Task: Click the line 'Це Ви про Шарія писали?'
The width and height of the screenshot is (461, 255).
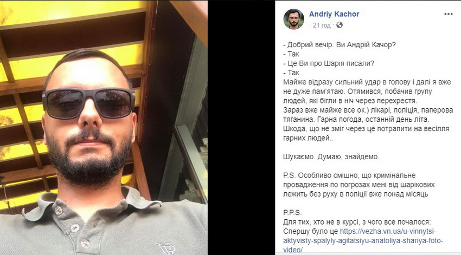Action: pos(329,63)
